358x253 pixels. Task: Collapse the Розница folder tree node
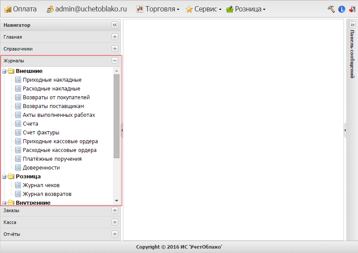coord(4,177)
